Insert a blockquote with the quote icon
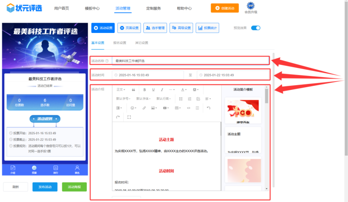The height and width of the screenshot is (202, 348). [134, 90]
